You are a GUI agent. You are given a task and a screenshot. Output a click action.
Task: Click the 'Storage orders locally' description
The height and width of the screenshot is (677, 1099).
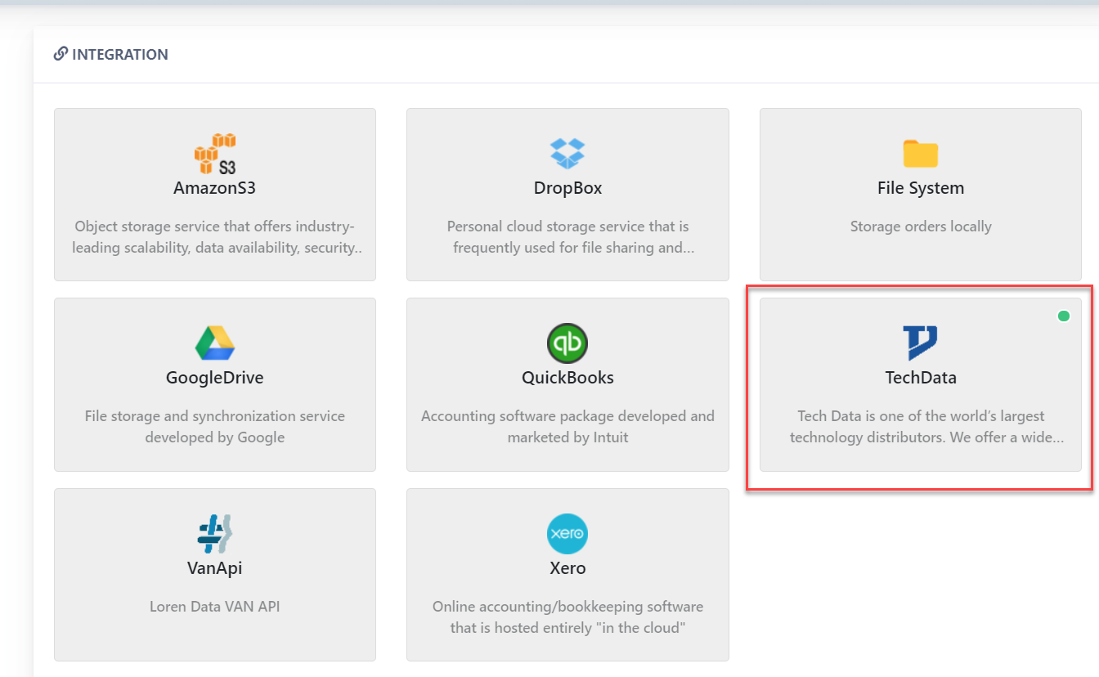pos(921,226)
